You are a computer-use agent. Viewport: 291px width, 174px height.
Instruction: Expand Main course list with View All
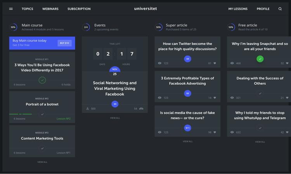click(42, 162)
